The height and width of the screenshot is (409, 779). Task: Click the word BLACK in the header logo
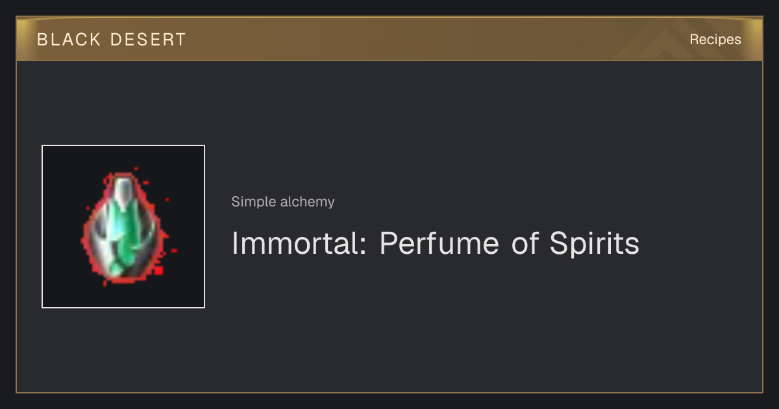click(69, 40)
